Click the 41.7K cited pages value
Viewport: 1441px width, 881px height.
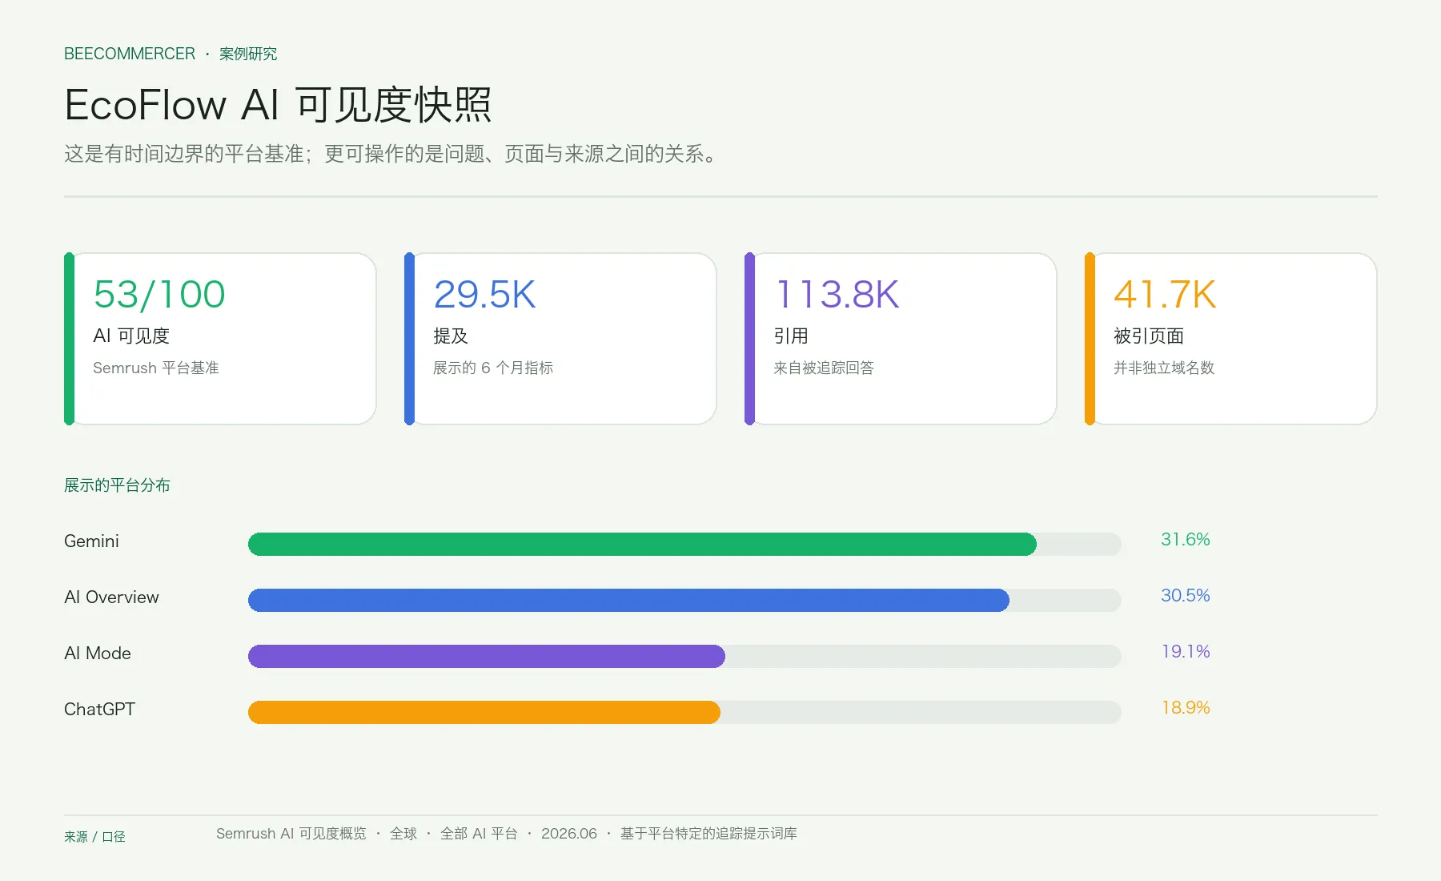(1165, 294)
